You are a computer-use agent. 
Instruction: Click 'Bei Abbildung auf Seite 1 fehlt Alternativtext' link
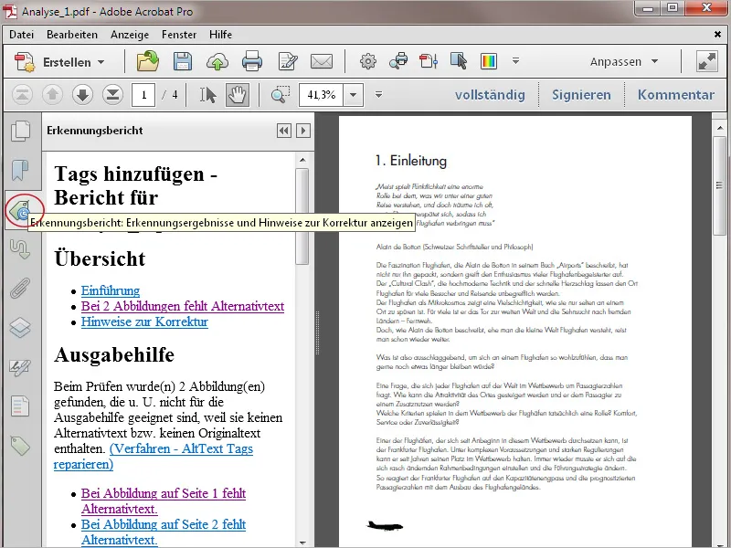pyautogui.click(x=164, y=501)
